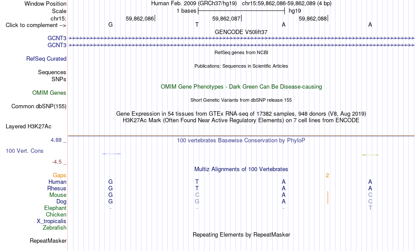
Task: Click the chr15: base position label
Action: click(59, 18)
